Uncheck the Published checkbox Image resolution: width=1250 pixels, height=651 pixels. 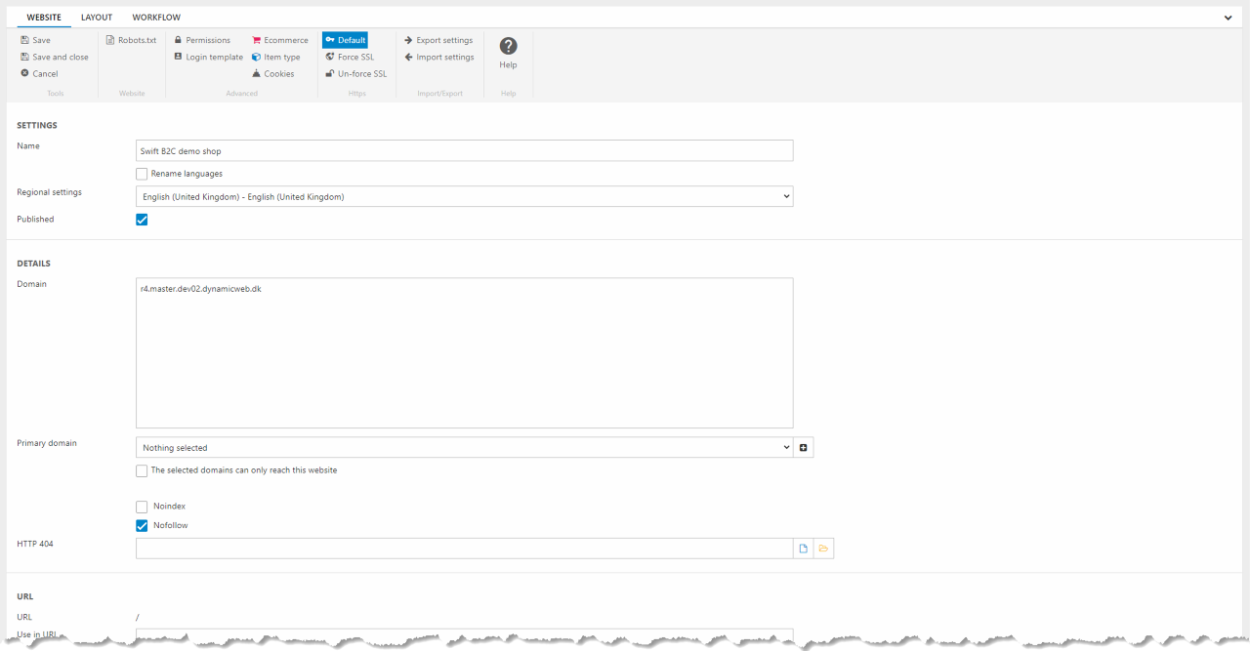coord(143,220)
